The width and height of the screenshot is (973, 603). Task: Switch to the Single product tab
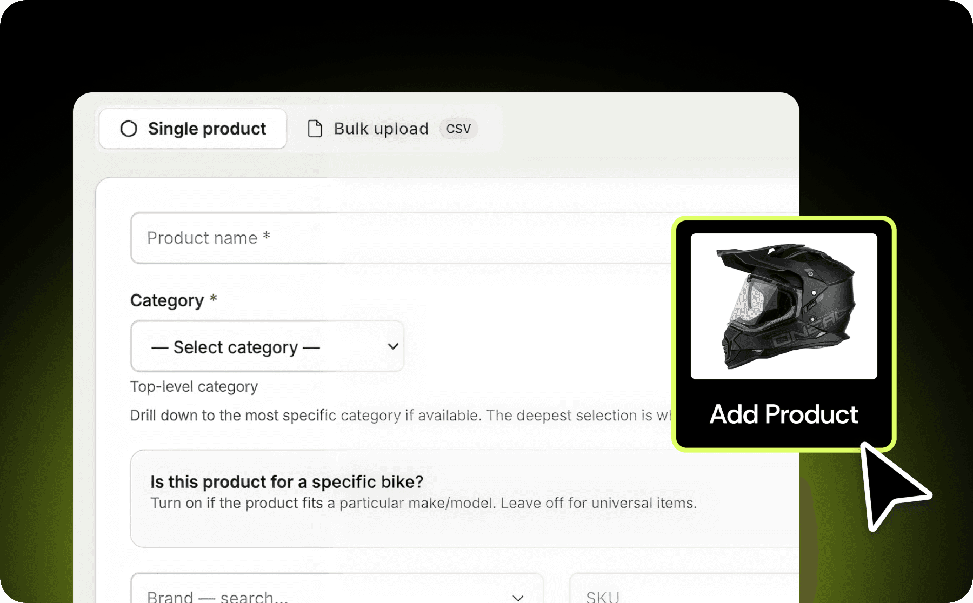[193, 129]
